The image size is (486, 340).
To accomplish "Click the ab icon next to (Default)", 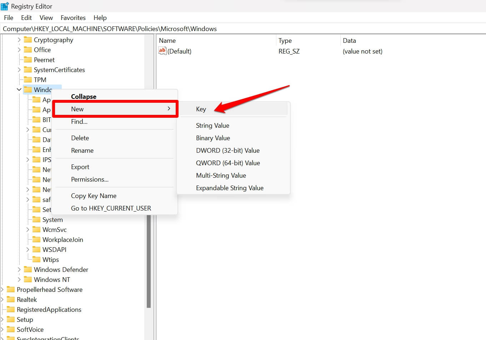I will [x=162, y=51].
